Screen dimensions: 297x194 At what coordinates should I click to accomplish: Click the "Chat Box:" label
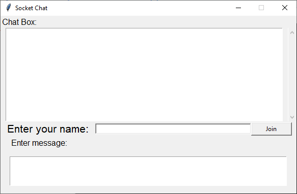tap(19, 22)
